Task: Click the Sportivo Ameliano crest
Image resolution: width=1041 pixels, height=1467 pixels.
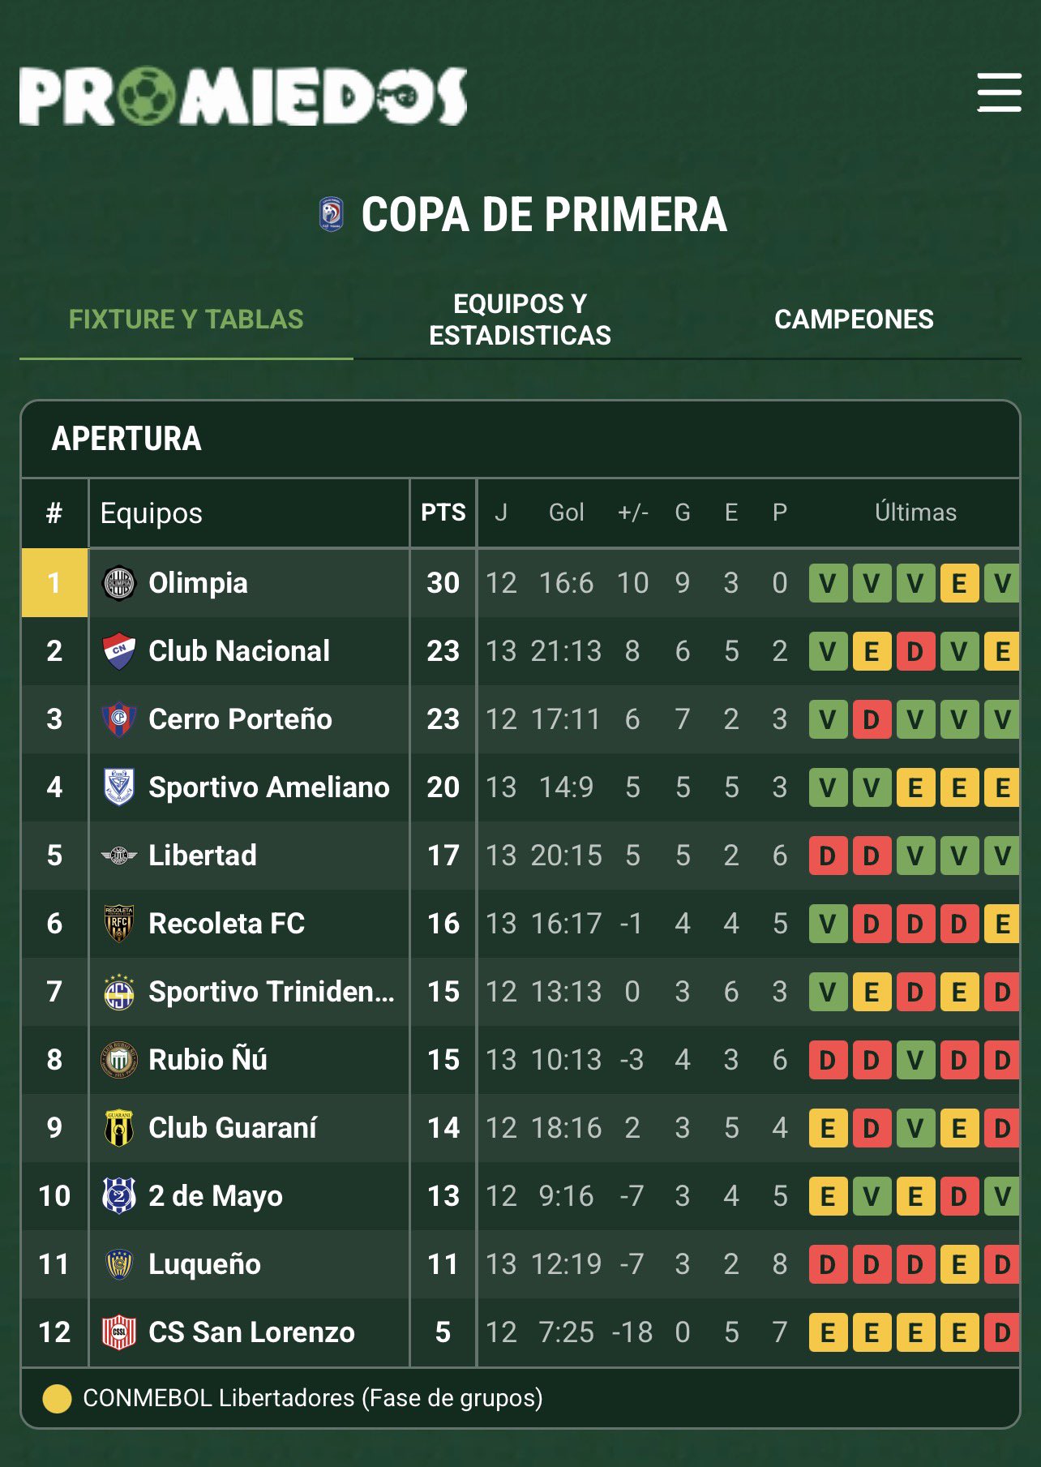Action: (x=119, y=787)
